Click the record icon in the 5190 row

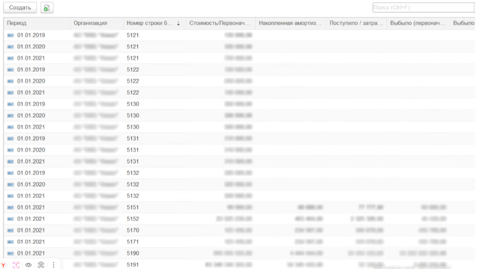[10, 253]
